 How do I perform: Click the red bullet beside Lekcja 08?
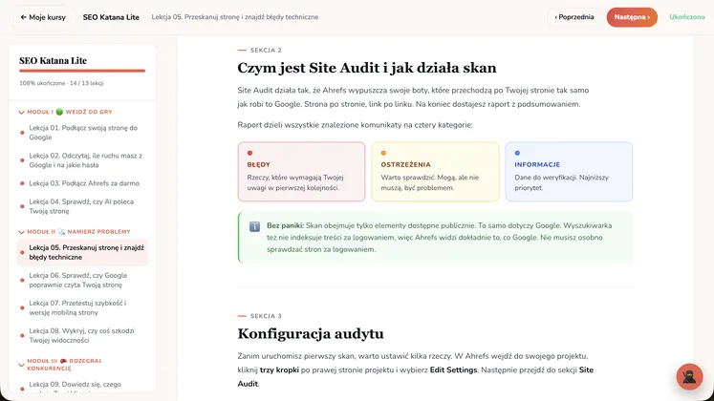pos(22,335)
